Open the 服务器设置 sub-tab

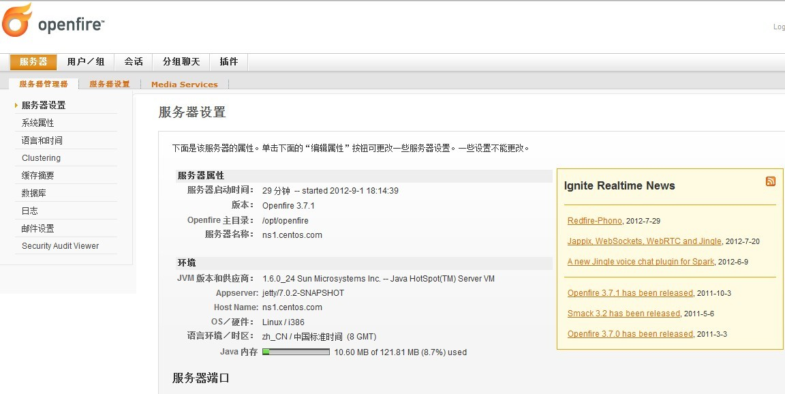(110, 84)
